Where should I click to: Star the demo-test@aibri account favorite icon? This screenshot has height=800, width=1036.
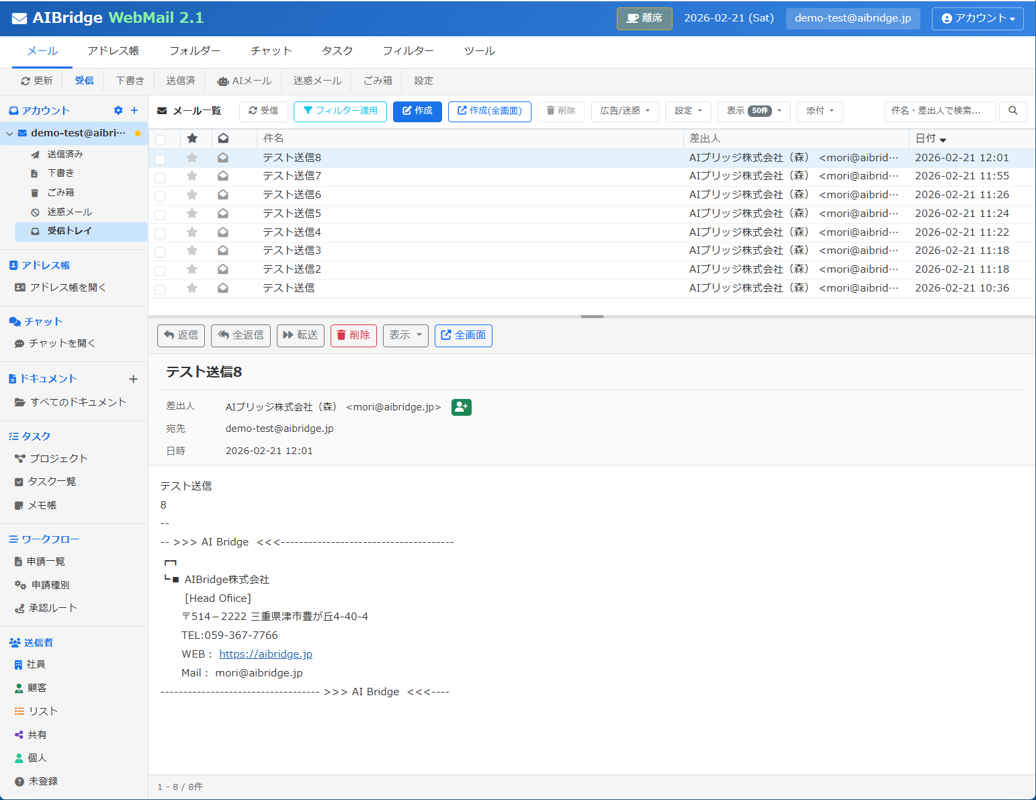click(x=138, y=133)
